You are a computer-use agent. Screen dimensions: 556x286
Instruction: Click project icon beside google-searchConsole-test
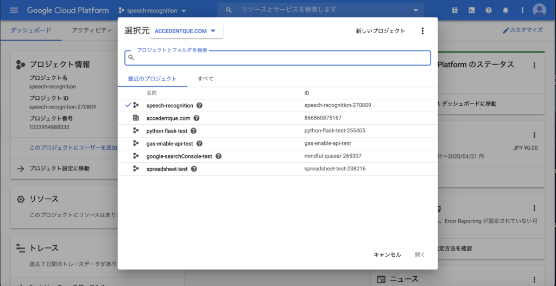(136, 156)
